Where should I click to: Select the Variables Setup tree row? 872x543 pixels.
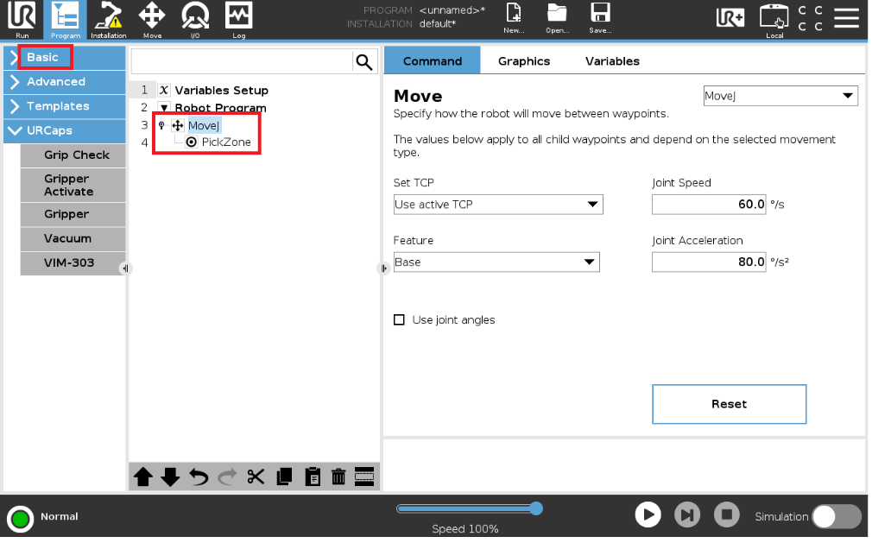click(221, 91)
